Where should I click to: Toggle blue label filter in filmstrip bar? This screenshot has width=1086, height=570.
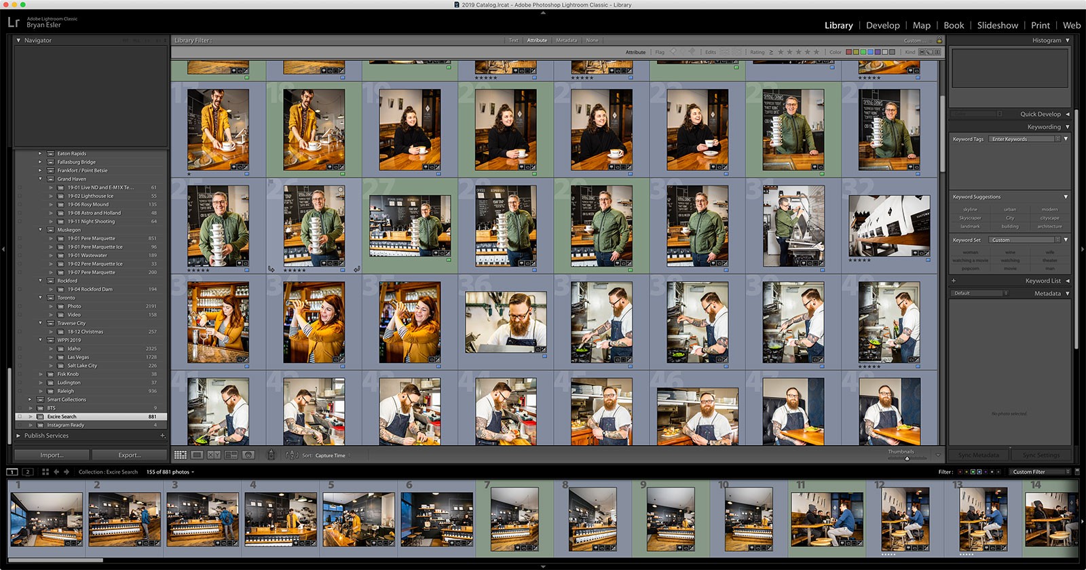coord(979,472)
